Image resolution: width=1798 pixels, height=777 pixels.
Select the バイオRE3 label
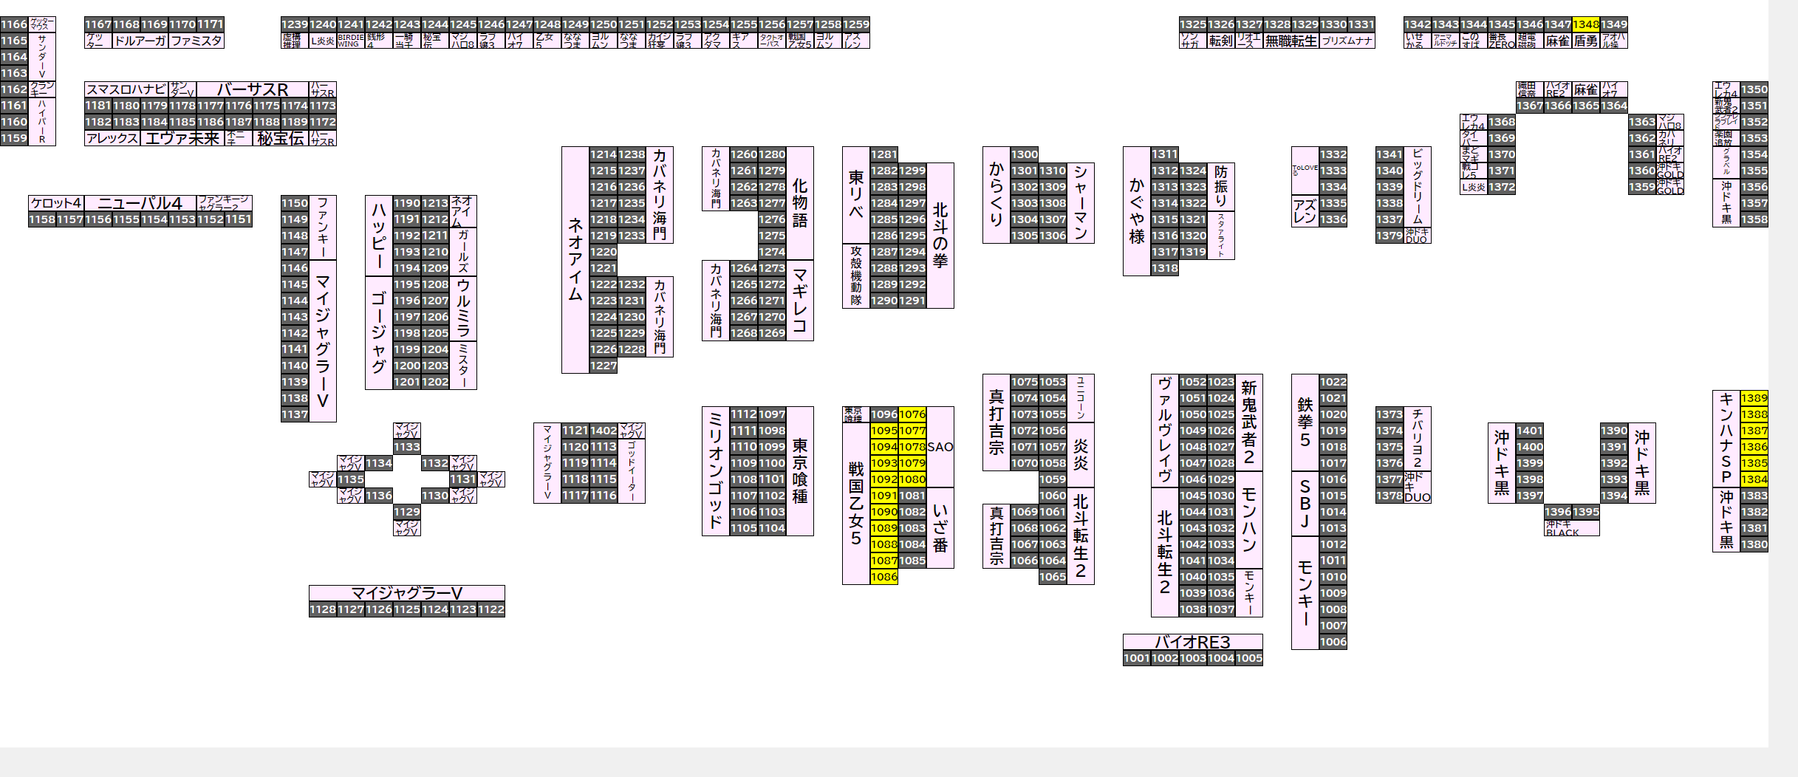pyautogui.click(x=1193, y=642)
